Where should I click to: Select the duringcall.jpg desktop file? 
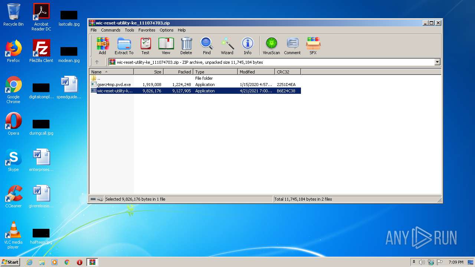[x=41, y=127]
